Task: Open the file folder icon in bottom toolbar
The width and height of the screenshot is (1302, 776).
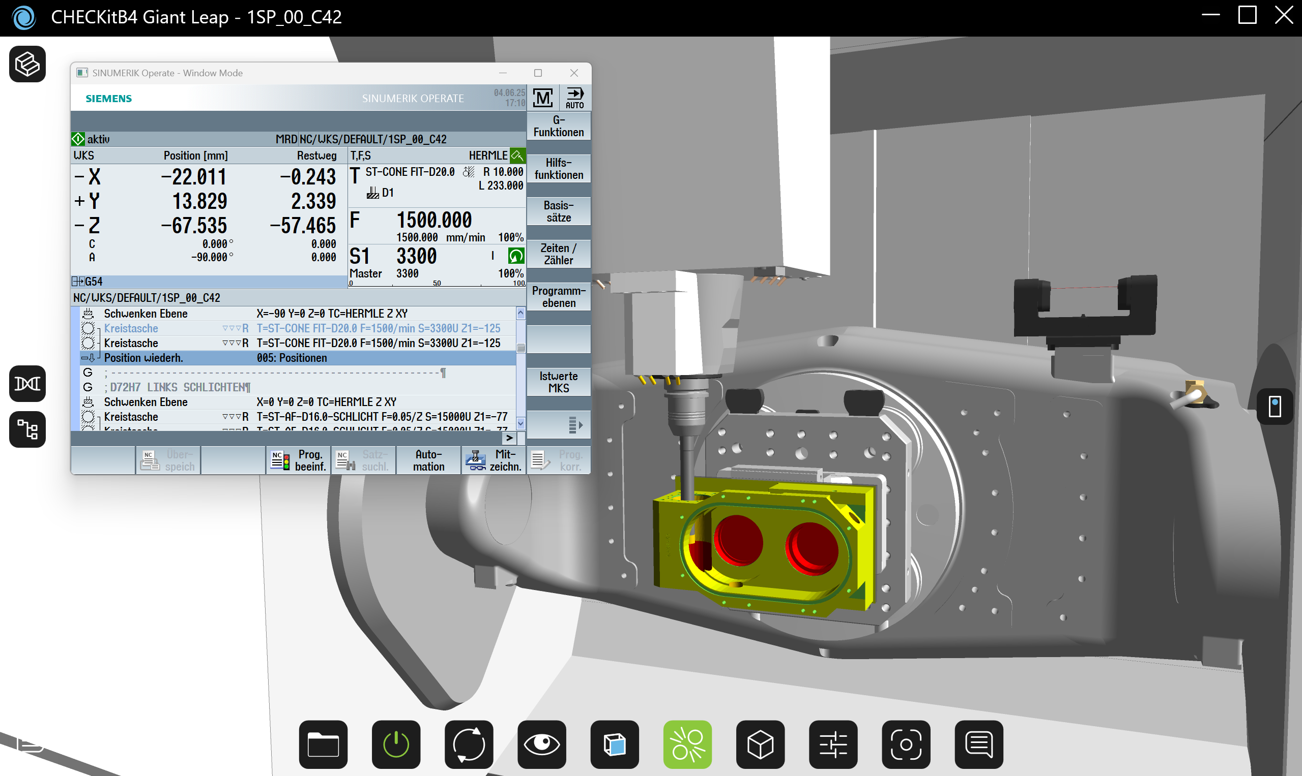Action: click(323, 744)
